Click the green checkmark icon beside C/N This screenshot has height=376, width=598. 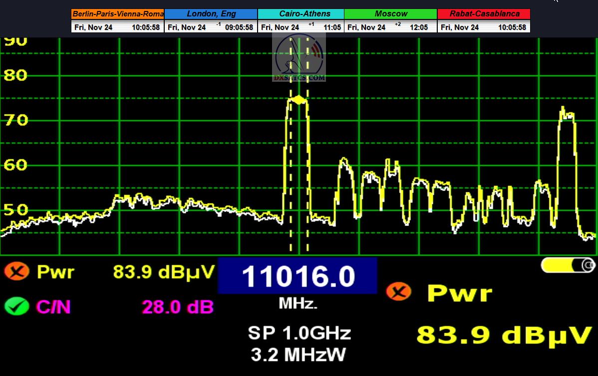click(x=16, y=306)
